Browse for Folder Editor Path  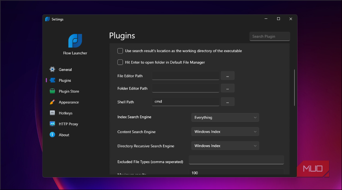227,89
